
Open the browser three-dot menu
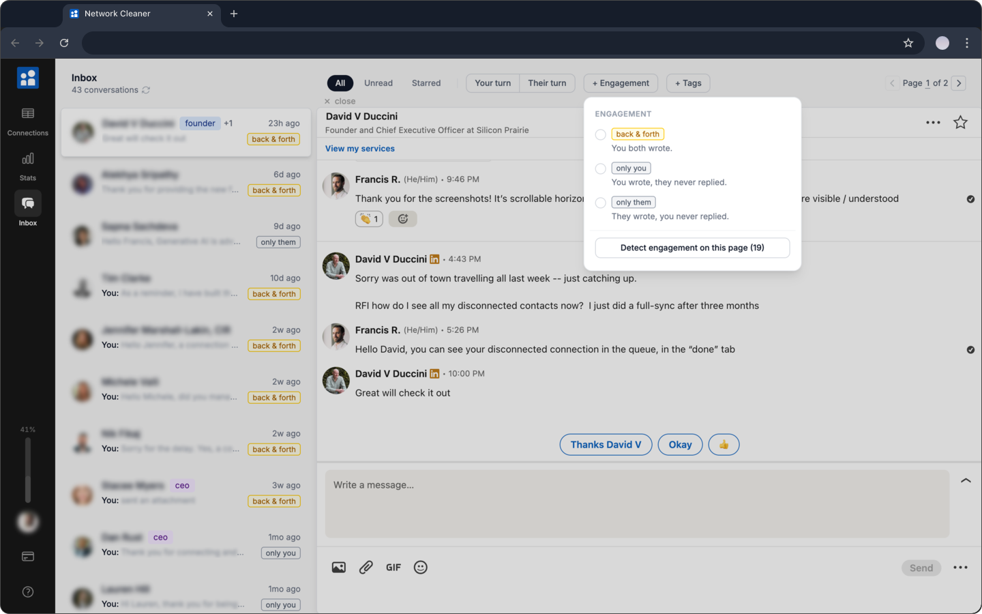coord(967,43)
